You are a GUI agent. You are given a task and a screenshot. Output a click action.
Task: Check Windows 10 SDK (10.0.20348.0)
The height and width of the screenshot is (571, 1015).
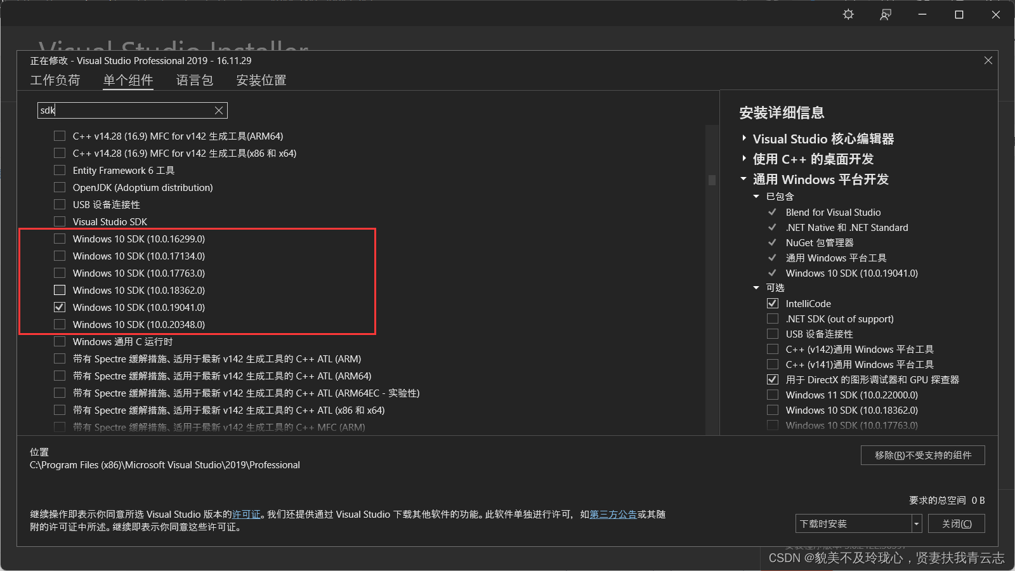pyautogui.click(x=60, y=324)
